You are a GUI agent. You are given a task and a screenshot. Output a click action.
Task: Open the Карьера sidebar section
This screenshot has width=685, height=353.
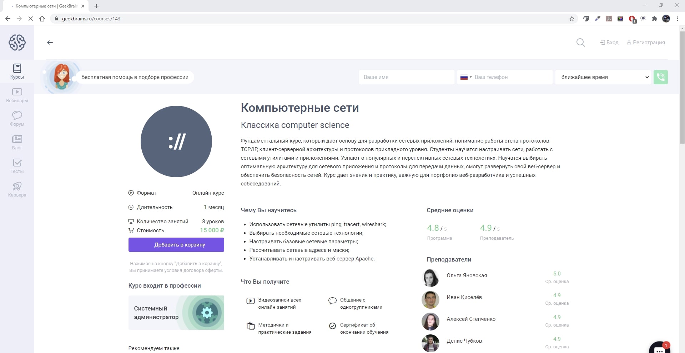17,190
